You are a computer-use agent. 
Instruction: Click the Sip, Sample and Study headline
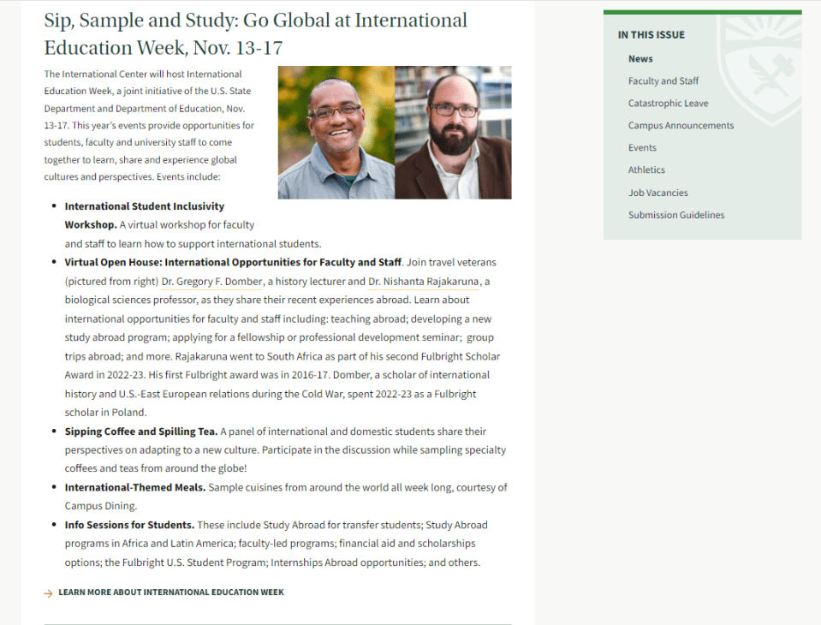255,33
